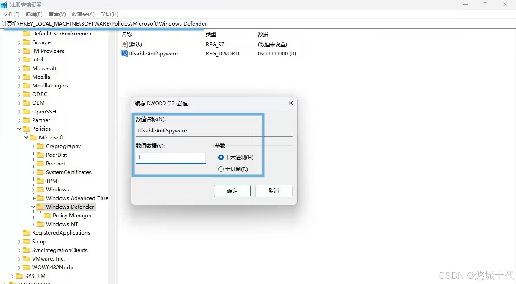
Task: Expand the SystemCertificates tree node
Action: (x=33, y=172)
